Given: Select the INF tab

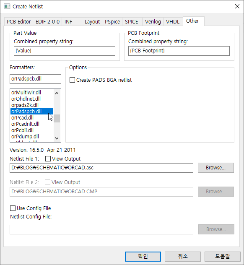Looking at the screenshot, I should (x=72, y=22).
